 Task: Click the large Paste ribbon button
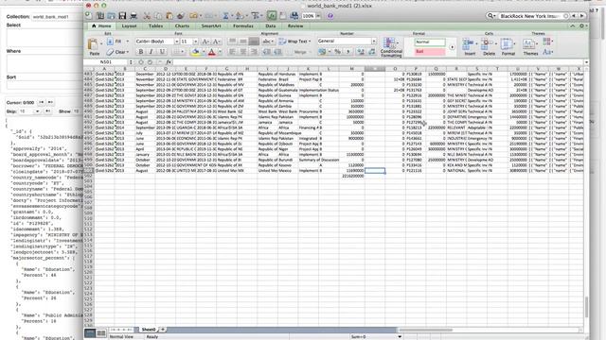point(94,47)
